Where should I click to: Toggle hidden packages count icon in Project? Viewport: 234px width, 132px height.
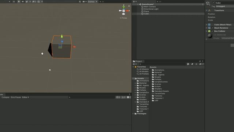201,64
